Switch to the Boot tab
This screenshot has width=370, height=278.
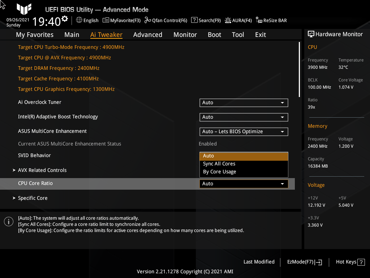tap(214, 34)
